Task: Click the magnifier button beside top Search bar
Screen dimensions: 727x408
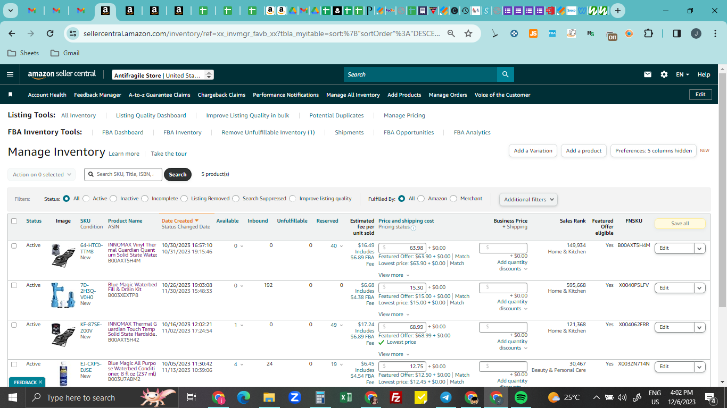Action: click(x=505, y=74)
